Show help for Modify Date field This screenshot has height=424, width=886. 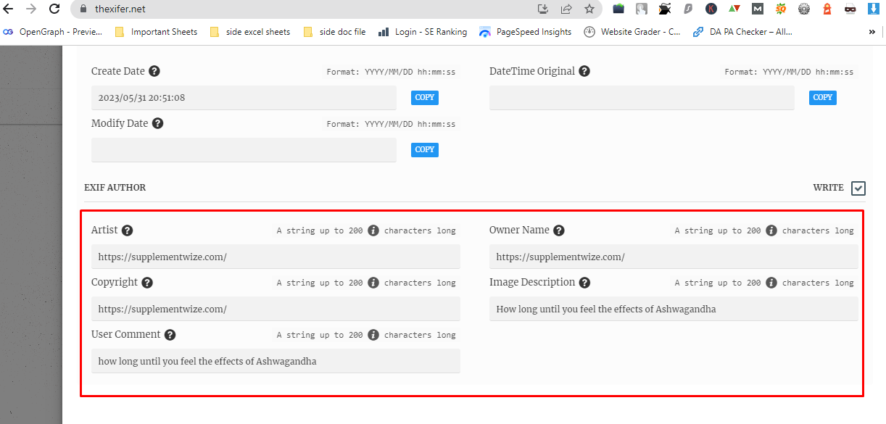pos(157,123)
